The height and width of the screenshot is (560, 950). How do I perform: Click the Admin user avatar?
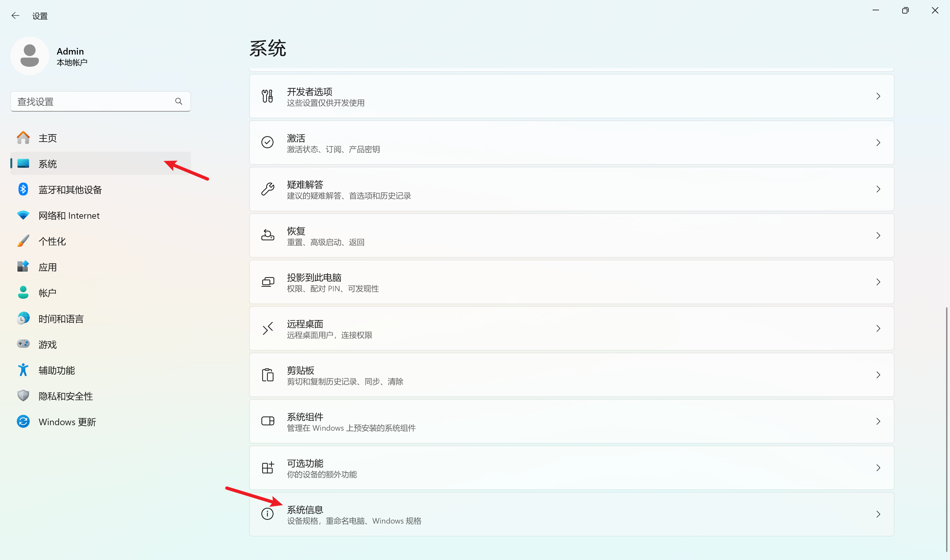[29, 56]
